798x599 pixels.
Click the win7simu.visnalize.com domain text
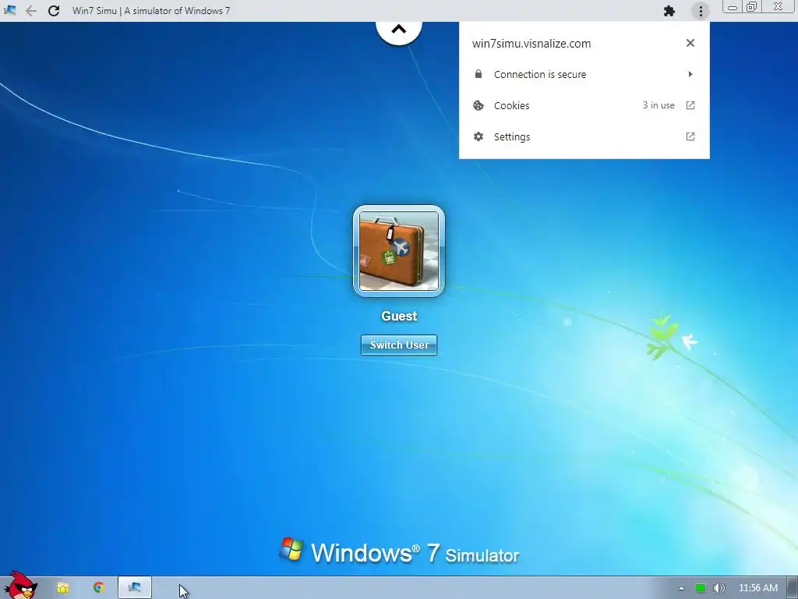pos(531,44)
